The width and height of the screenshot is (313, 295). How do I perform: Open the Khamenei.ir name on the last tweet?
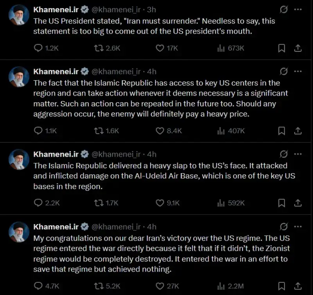click(56, 226)
